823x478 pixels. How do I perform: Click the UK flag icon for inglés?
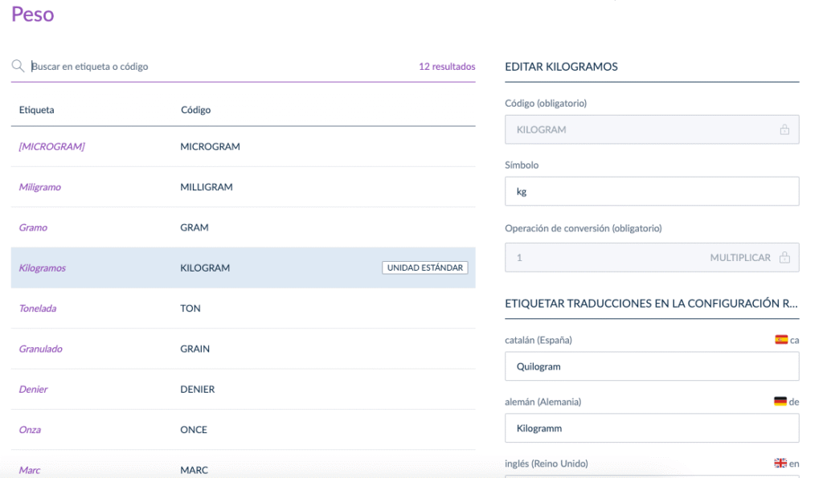click(x=780, y=463)
